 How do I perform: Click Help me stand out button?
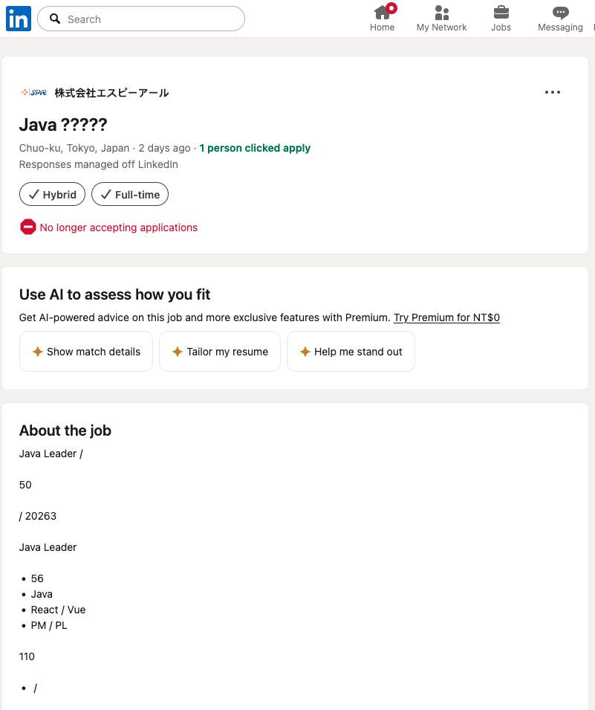click(351, 352)
